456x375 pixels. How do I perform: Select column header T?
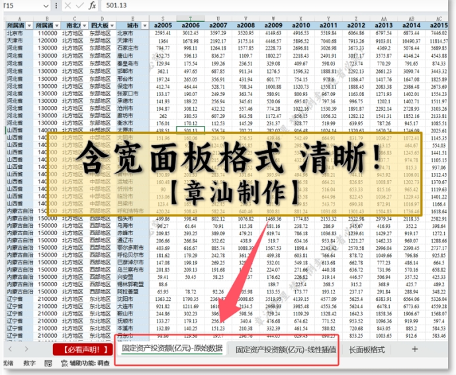coord(191,19)
